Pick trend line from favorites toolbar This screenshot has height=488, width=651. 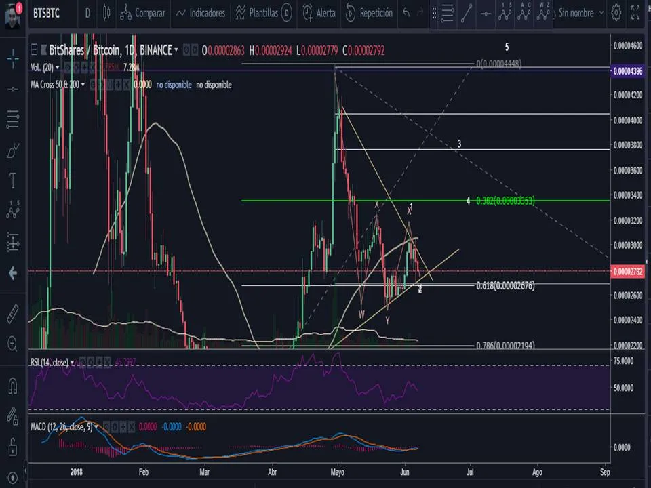tap(467, 13)
